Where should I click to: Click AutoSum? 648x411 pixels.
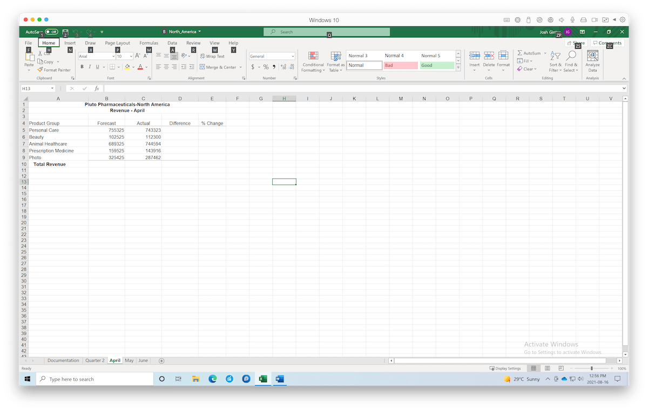529,53
